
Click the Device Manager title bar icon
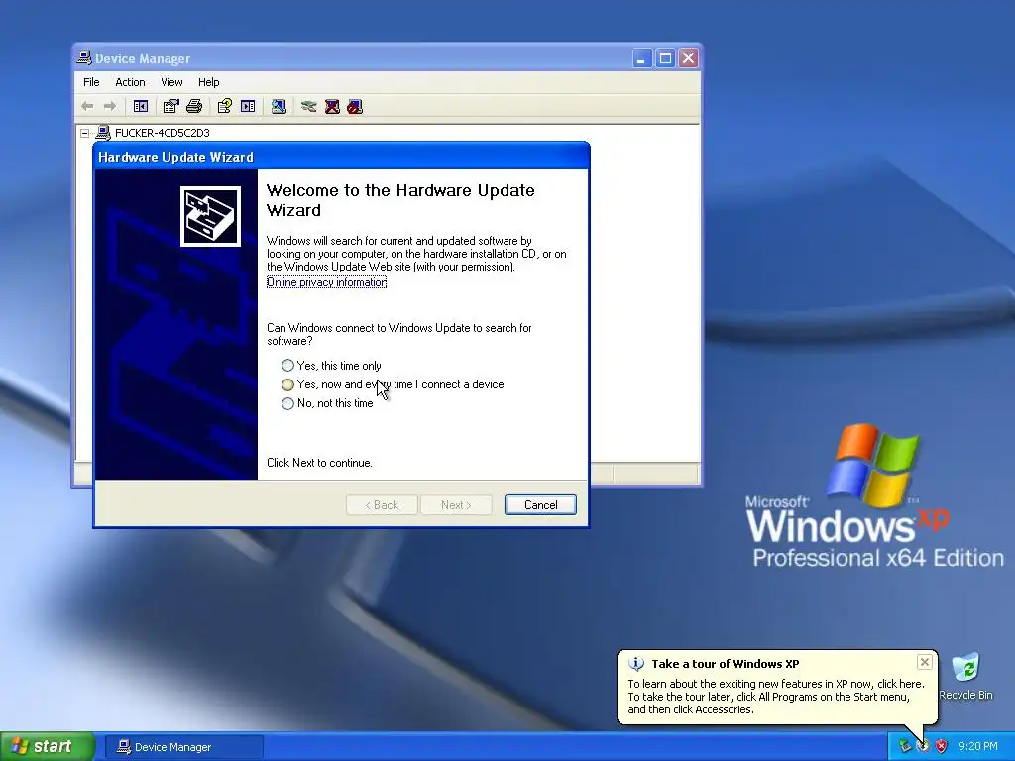(x=84, y=58)
